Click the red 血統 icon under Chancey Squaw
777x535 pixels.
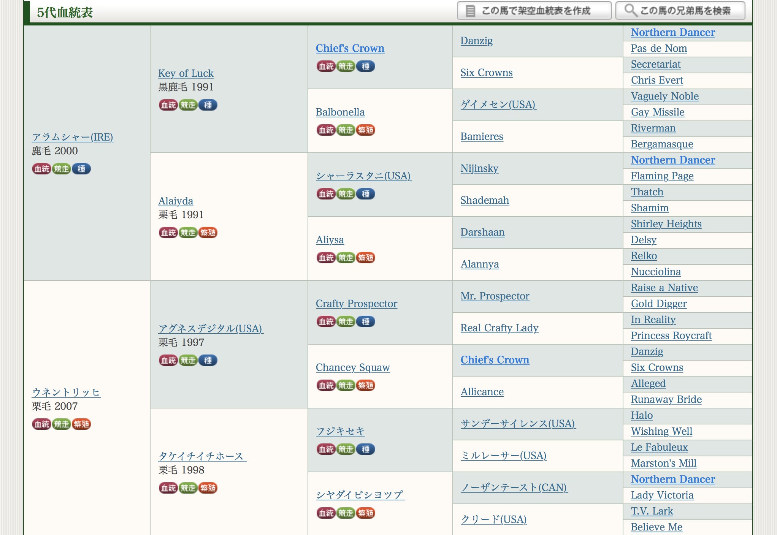326,385
